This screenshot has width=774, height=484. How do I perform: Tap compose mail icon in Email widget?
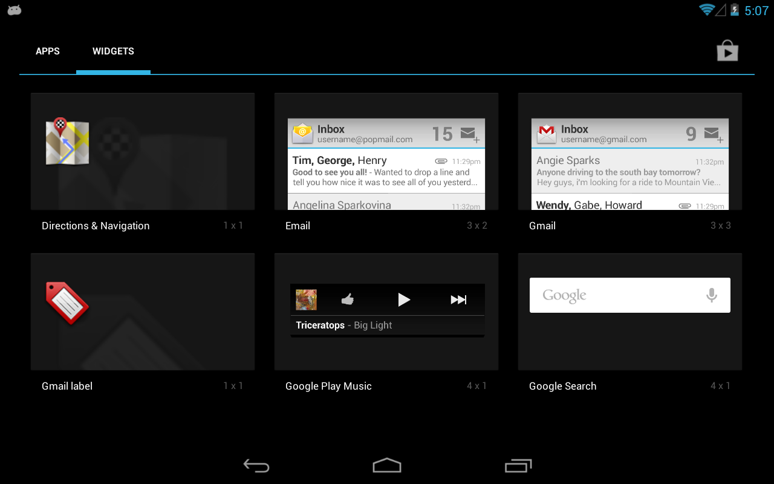pyautogui.click(x=470, y=134)
